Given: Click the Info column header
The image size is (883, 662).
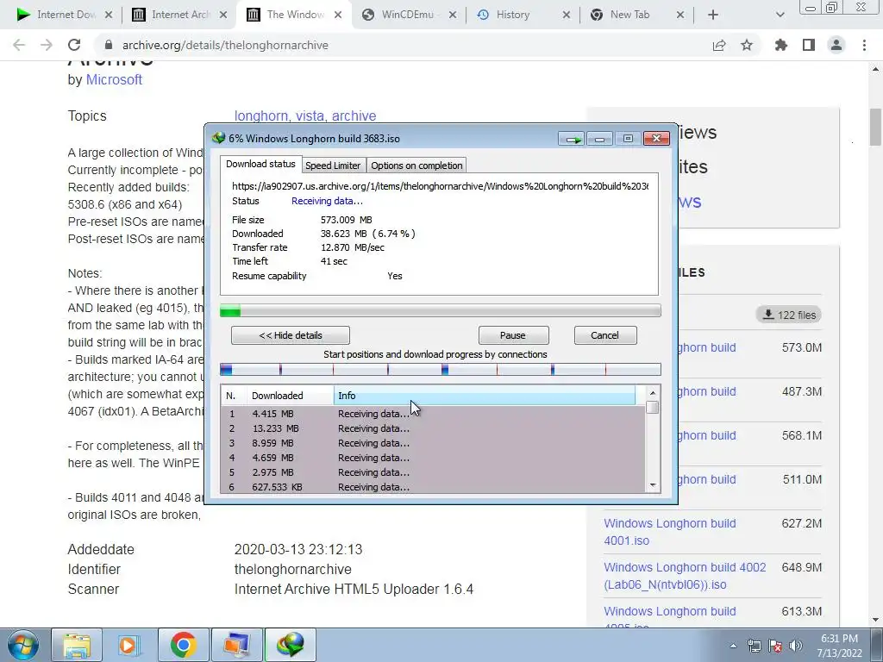Looking at the screenshot, I should 485,396.
